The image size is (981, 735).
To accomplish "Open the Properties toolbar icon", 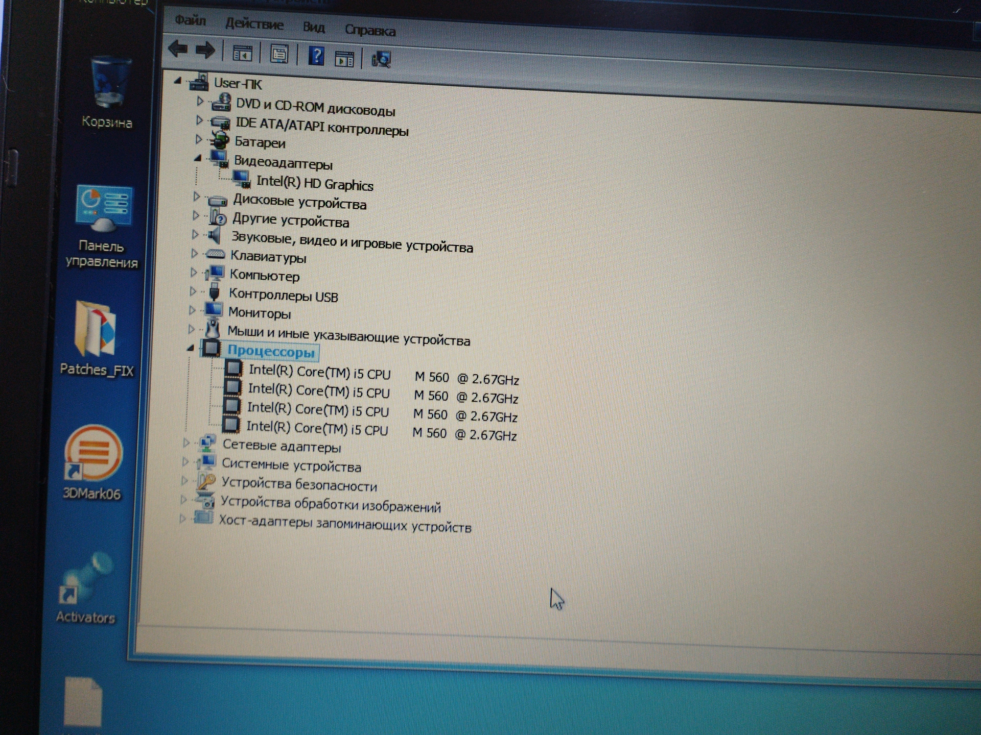I will click(x=279, y=54).
